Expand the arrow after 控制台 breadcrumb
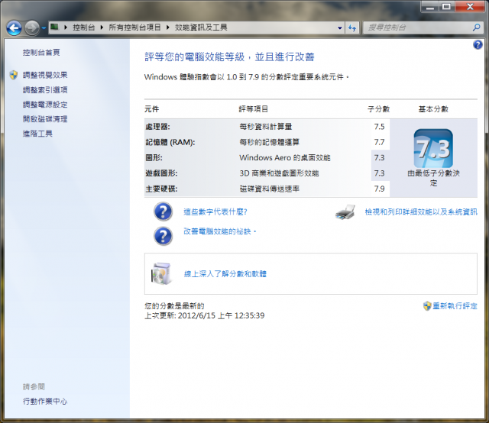Viewport: 489px width, 423px height. [x=102, y=27]
